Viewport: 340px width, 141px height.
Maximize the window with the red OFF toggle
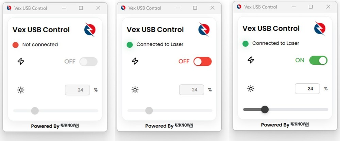[195, 8]
